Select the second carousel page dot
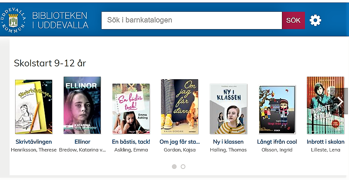The image size is (349, 180). (183, 167)
